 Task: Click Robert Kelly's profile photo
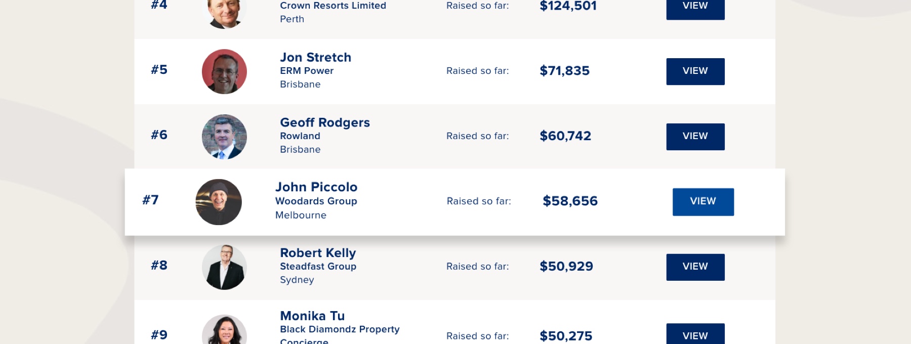click(224, 267)
